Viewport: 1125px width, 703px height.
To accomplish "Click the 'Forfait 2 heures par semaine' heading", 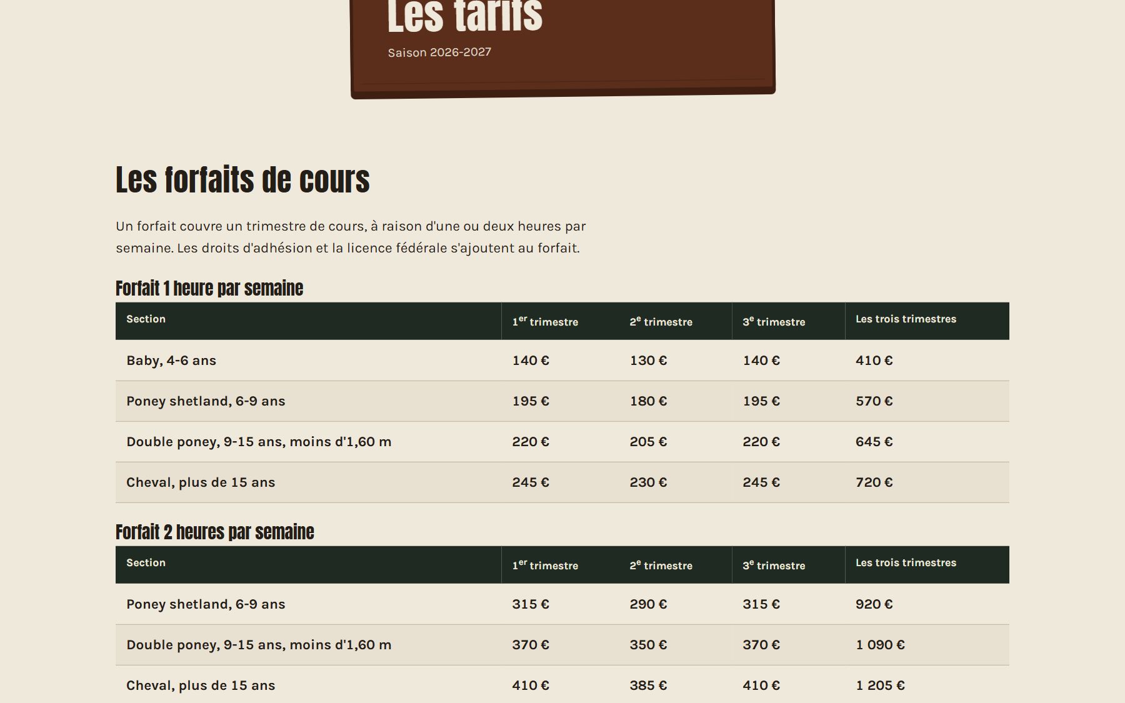I will coord(215,532).
